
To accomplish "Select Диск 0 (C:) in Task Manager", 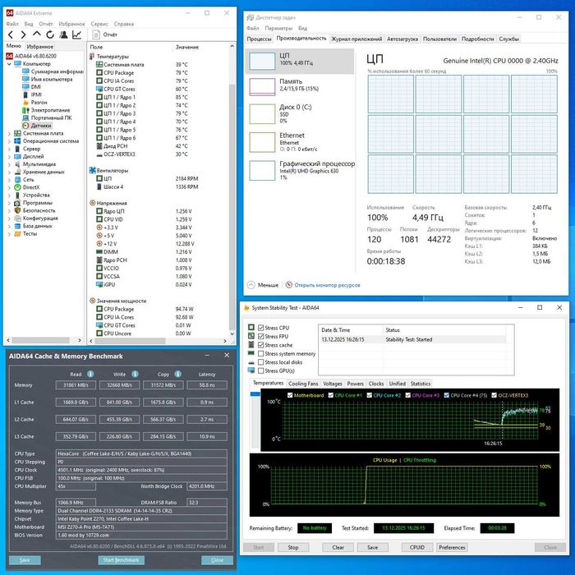I will coord(299,113).
